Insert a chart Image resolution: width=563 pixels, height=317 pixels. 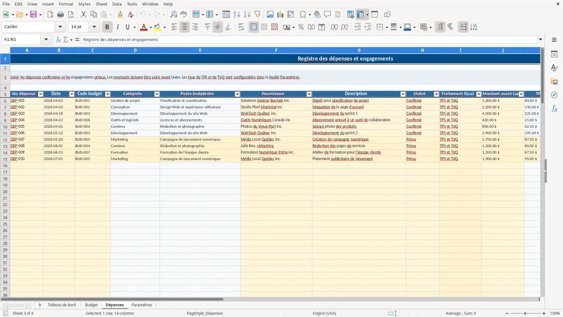click(x=281, y=15)
